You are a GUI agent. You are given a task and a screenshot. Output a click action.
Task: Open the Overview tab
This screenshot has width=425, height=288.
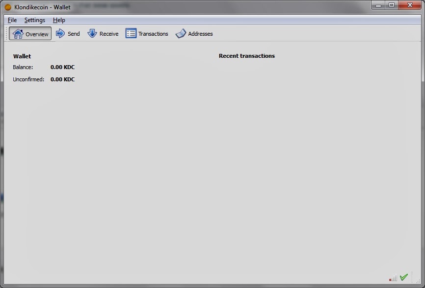tap(30, 33)
